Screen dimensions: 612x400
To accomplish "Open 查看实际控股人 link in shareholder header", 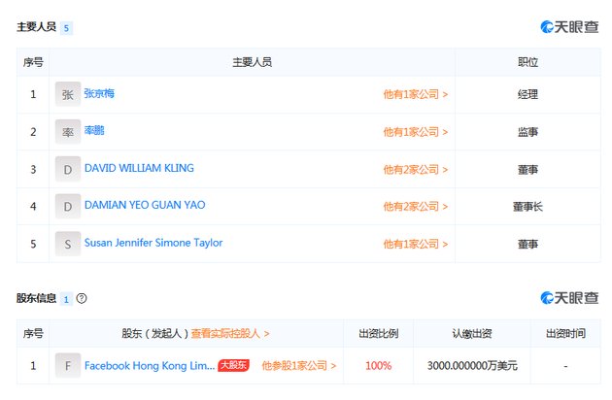I will pos(230,334).
